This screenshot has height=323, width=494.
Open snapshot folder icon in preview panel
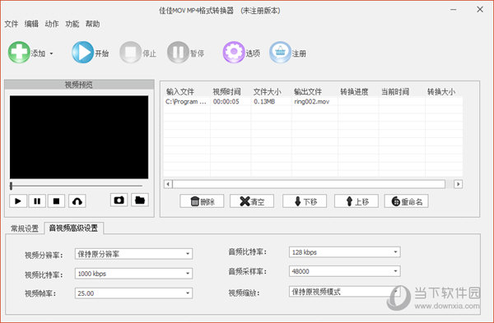[x=140, y=200]
